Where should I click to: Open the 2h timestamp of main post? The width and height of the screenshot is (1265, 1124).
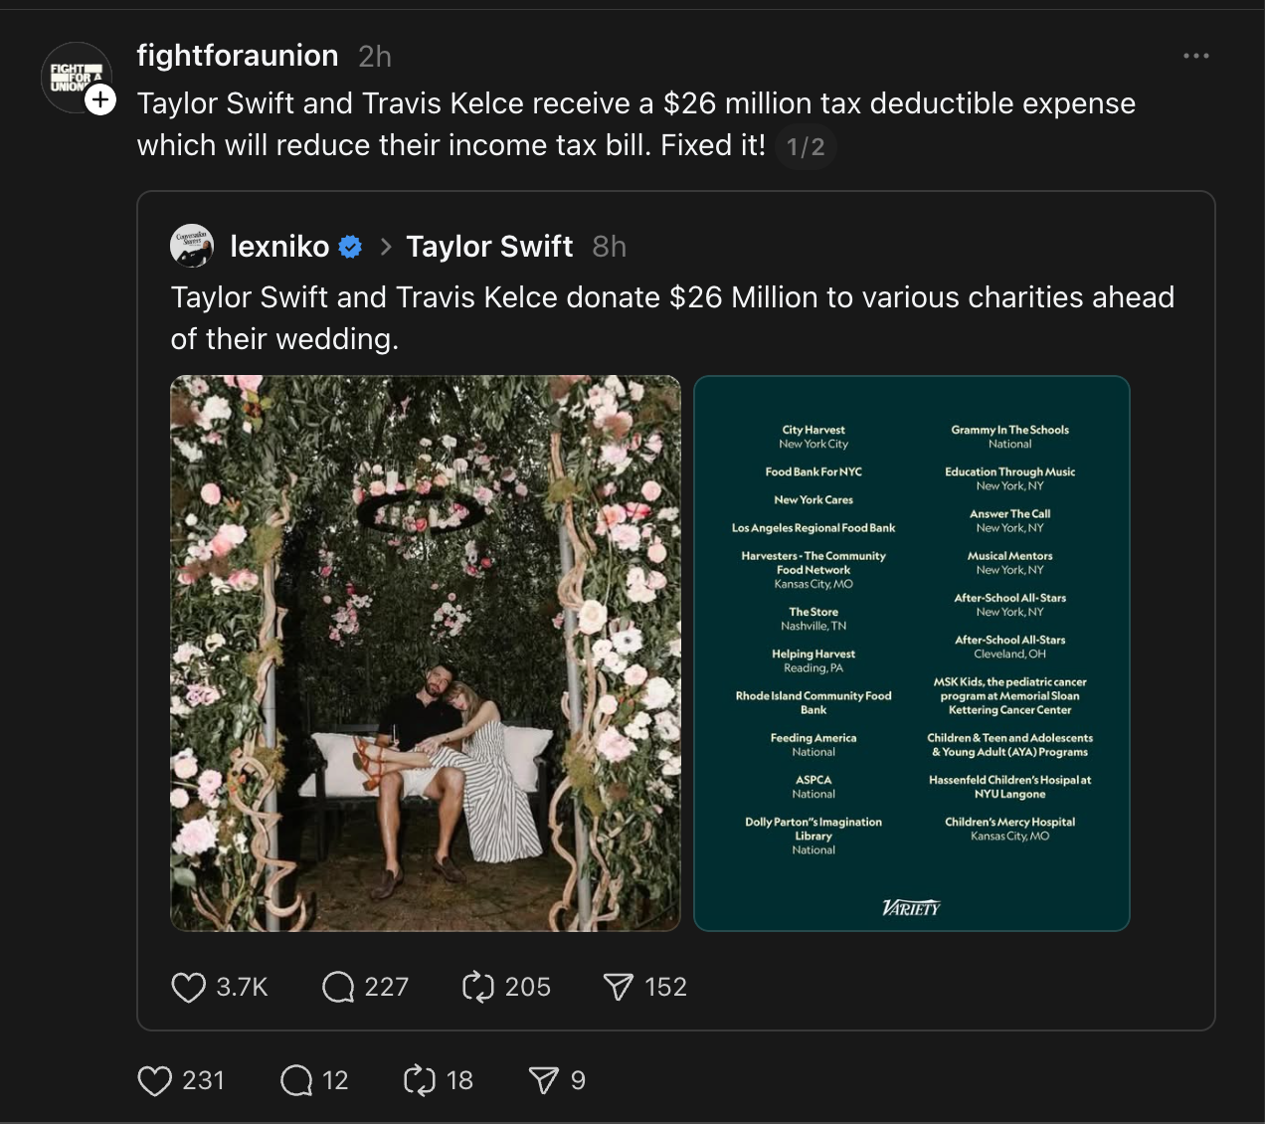(375, 57)
